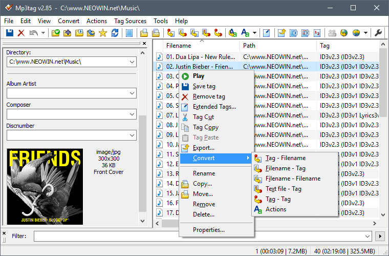Close the Filter bar with its X
389x256 pixels.
coord(4,233)
